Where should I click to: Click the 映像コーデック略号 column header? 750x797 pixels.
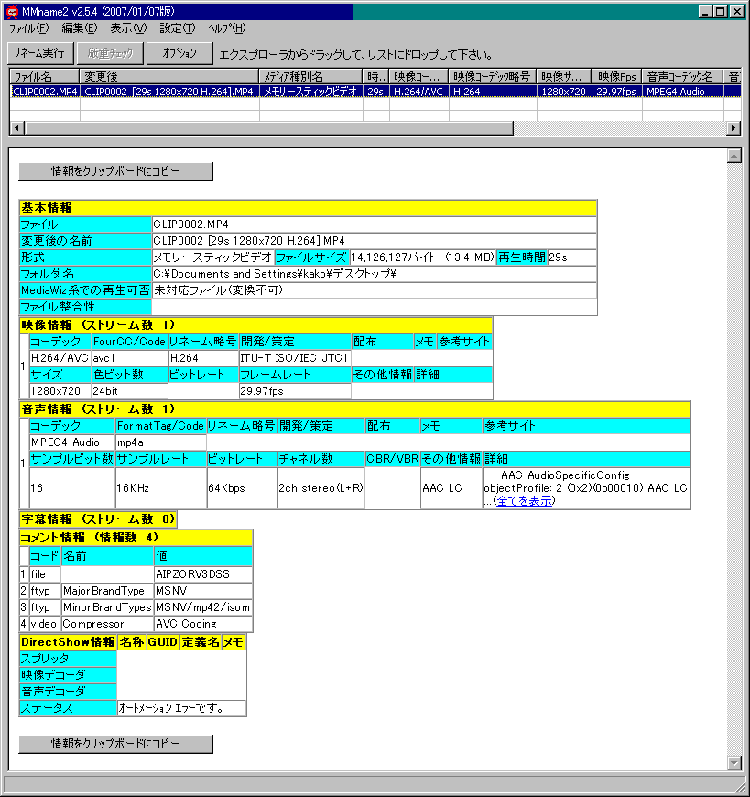(x=493, y=77)
